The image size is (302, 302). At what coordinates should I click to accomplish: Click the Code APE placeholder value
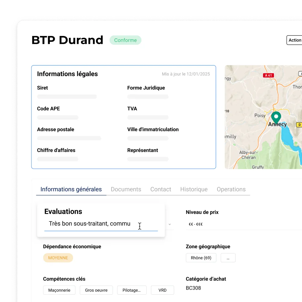[x=58, y=117]
